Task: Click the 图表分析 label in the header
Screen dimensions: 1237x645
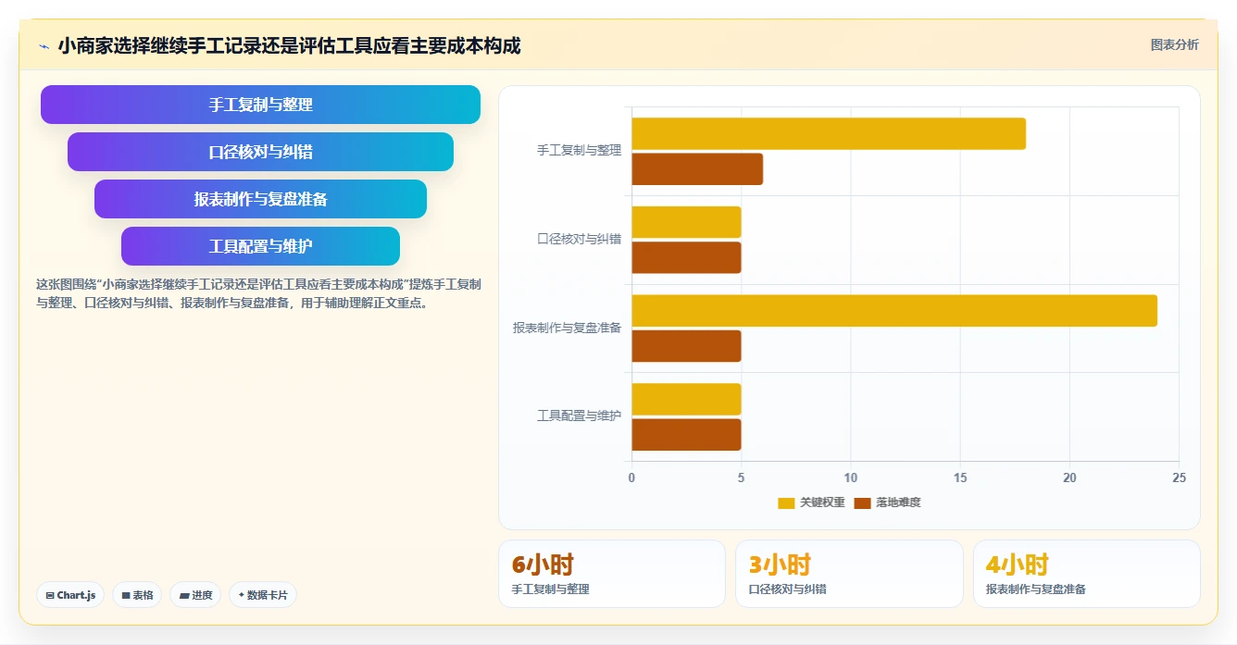Action: pos(1174,45)
